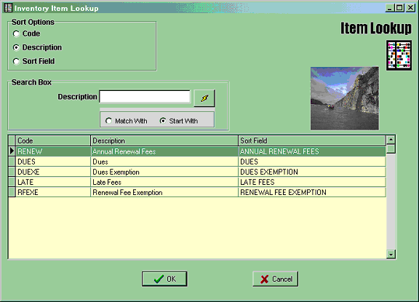The height and width of the screenshot is (302, 419).
Task: Click the Code column header
Action: point(53,140)
